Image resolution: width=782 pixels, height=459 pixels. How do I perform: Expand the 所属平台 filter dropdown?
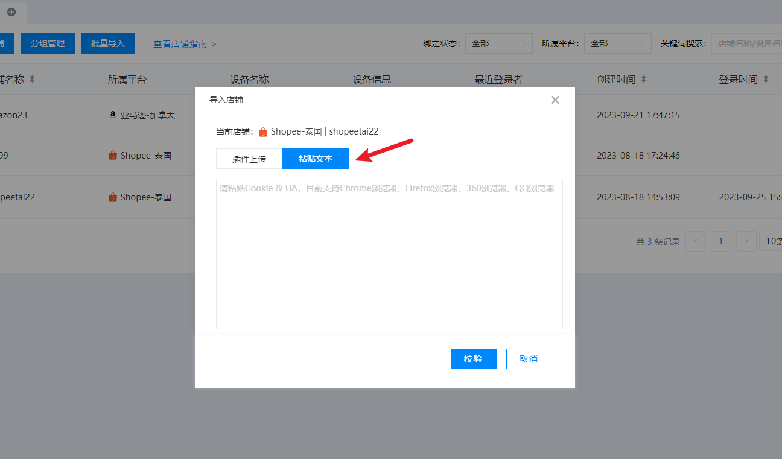[617, 43]
